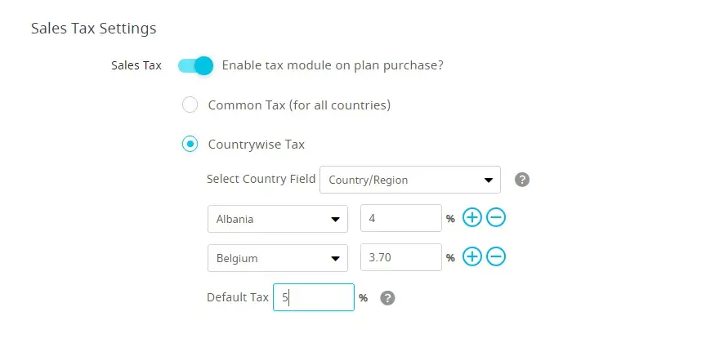This screenshot has height=343, width=706.
Task: Select the Common Tax radio button
Action: coord(190,105)
